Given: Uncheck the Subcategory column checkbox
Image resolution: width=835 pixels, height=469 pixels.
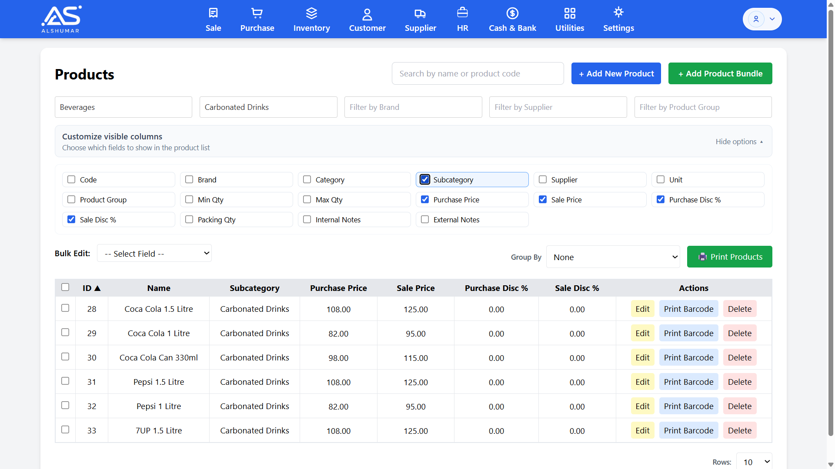Looking at the screenshot, I should (x=425, y=179).
